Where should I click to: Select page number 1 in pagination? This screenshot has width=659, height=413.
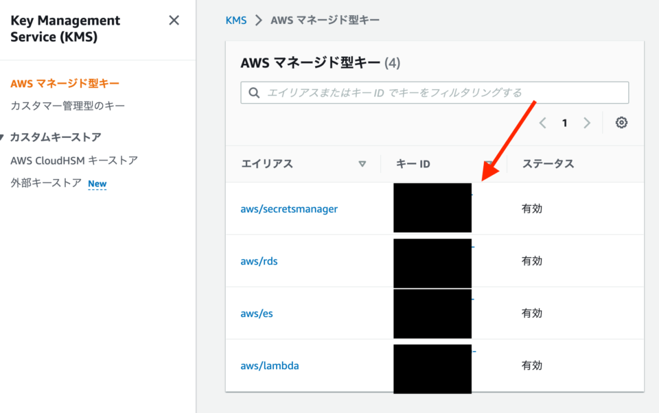coord(564,123)
